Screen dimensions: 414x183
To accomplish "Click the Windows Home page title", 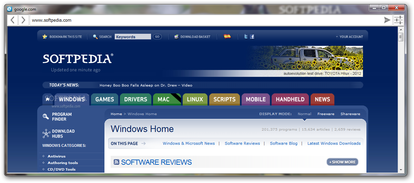I will [x=142, y=129].
